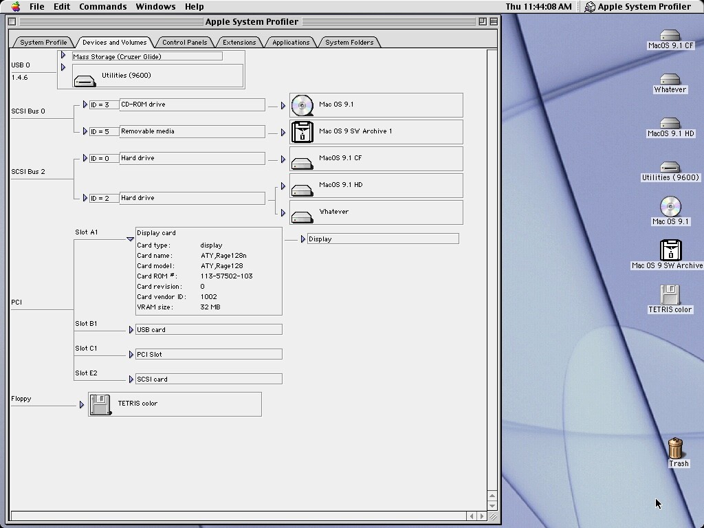Expand the SCSI card in Slot E2
This screenshot has width=704, height=528.
click(x=131, y=379)
